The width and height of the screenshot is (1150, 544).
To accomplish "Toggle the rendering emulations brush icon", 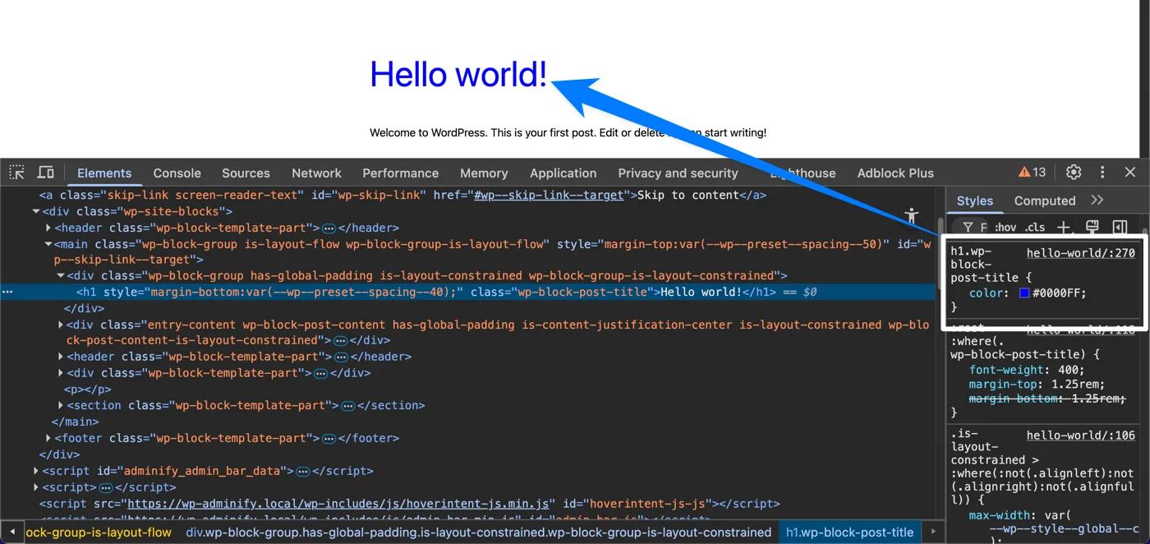I will (x=1092, y=227).
